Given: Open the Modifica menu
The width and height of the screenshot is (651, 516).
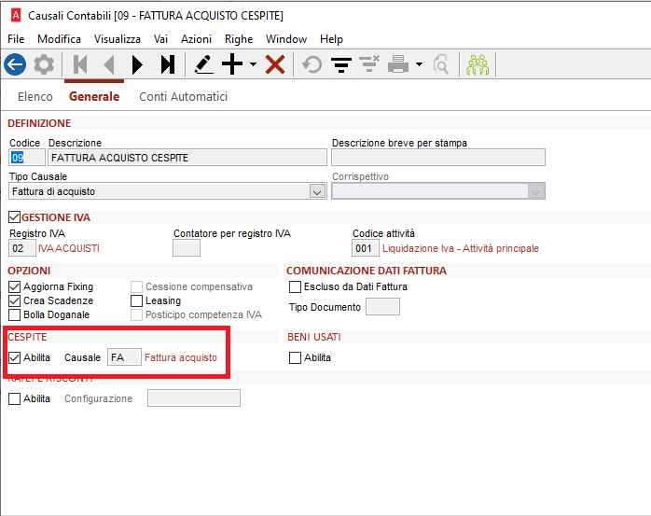Looking at the screenshot, I should pyautogui.click(x=59, y=39).
